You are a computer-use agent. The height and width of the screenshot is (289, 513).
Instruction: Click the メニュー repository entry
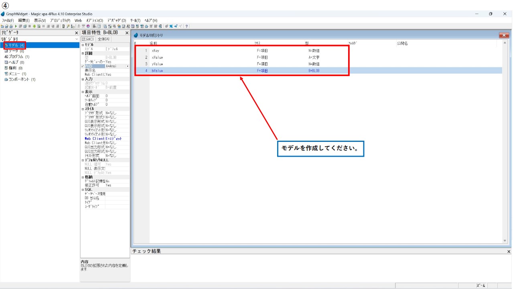point(15,74)
